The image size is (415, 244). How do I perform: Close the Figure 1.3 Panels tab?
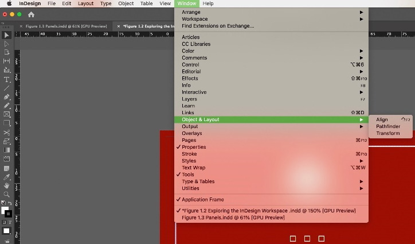click(21, 26)
